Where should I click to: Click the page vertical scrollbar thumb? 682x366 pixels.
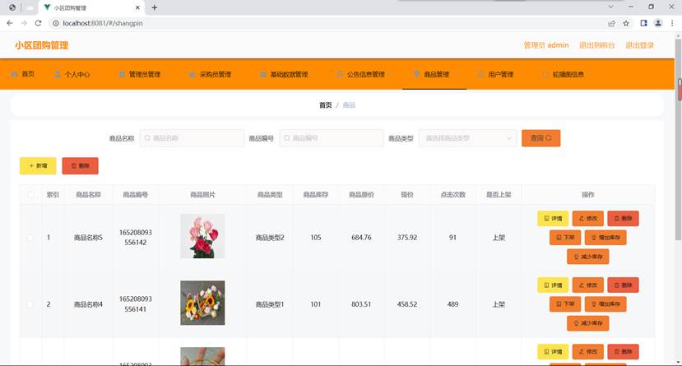point(678,139)
